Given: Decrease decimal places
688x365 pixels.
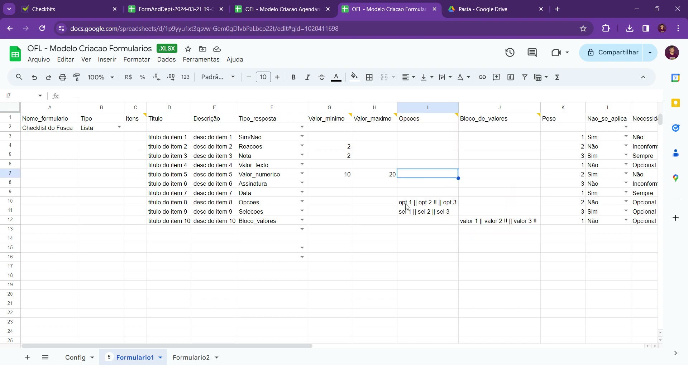Looking at the screenshot, I should [157, 77].
